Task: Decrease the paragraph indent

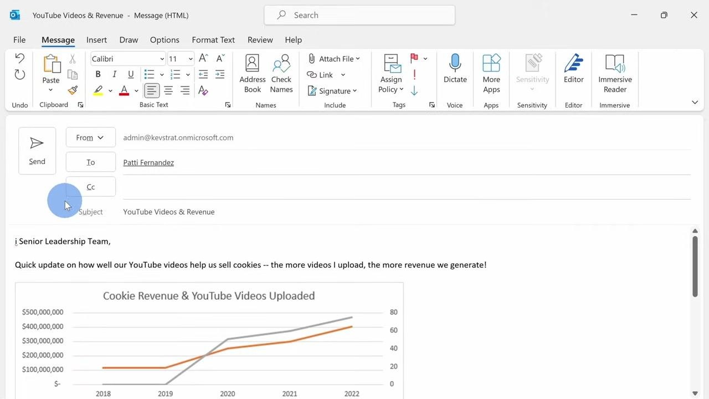Action: [x=203, y=74]
